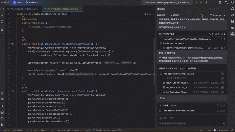The height and width of the screenshot is (132, 235).
Task: Start debugging with the bug icon
Action: (201, 3)
